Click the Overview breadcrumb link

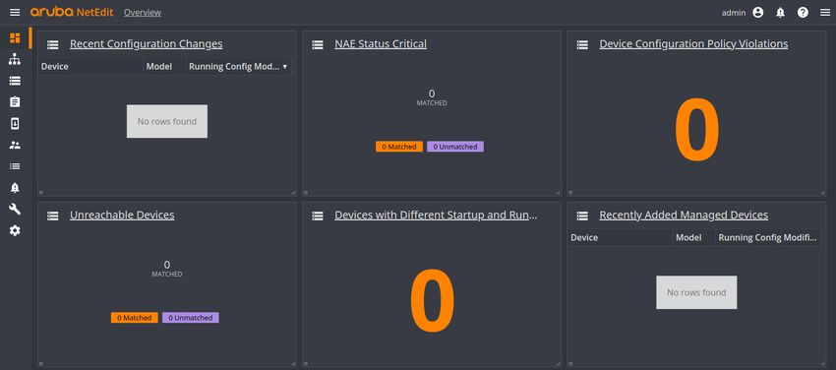tap(143, 12)
